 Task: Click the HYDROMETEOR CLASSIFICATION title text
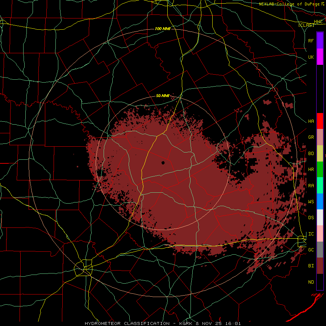point(127,323)
